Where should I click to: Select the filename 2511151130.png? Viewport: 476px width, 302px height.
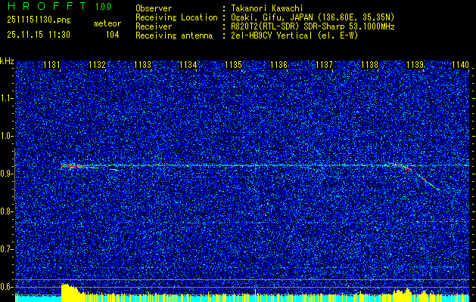[39, 20]
